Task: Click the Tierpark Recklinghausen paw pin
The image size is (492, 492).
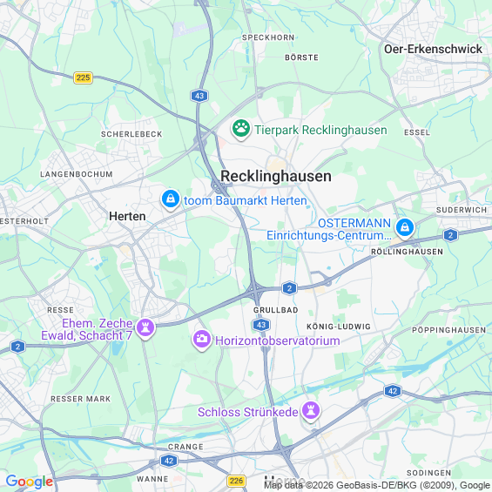Action: 240,129
